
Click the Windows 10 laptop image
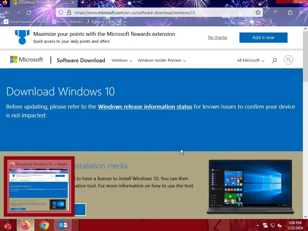point(250,187)
